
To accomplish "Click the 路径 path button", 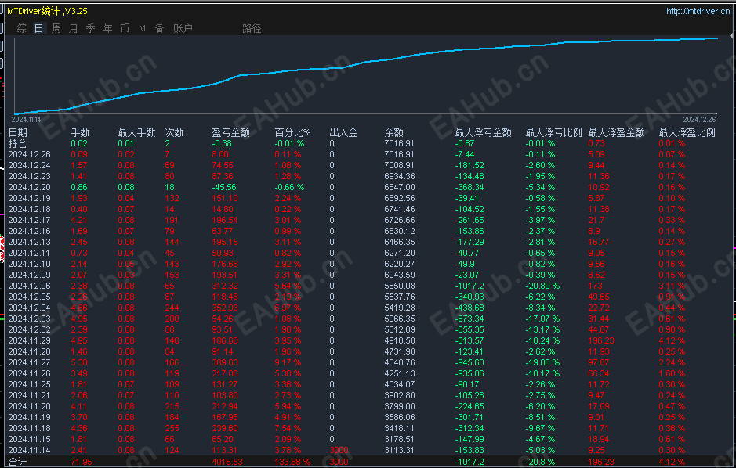I will pyautogui.click(x=252, y=29).
